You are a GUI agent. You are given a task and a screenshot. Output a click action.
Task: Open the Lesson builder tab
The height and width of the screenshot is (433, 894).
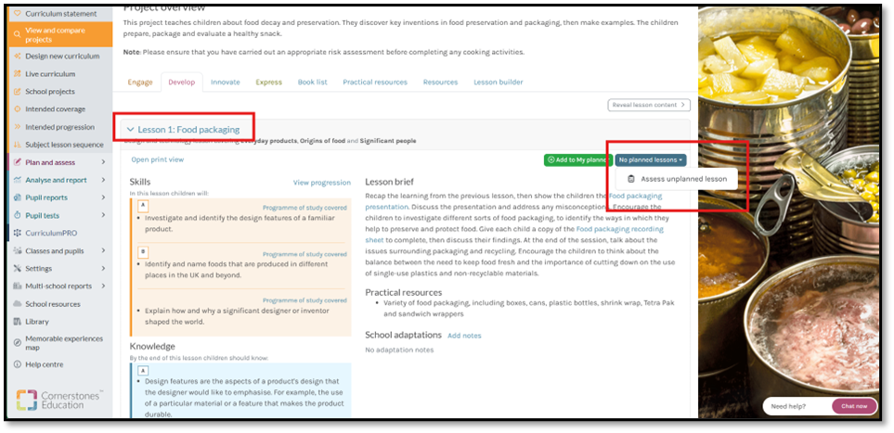[498, 83]
